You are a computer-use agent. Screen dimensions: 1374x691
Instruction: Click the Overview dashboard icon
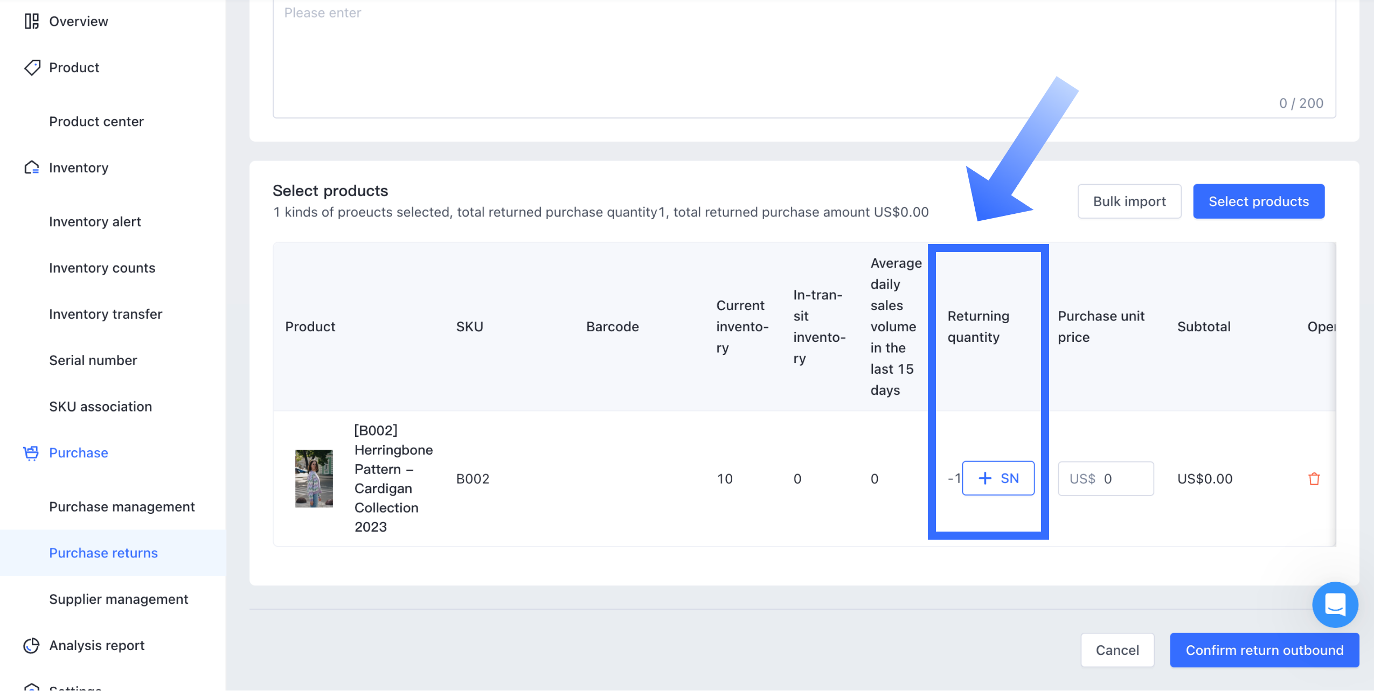coord(32,22)
